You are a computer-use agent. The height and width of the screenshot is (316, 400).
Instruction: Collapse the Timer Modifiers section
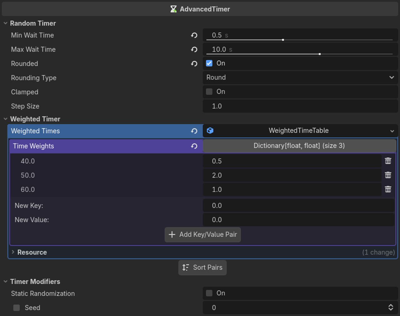[5, 281]
